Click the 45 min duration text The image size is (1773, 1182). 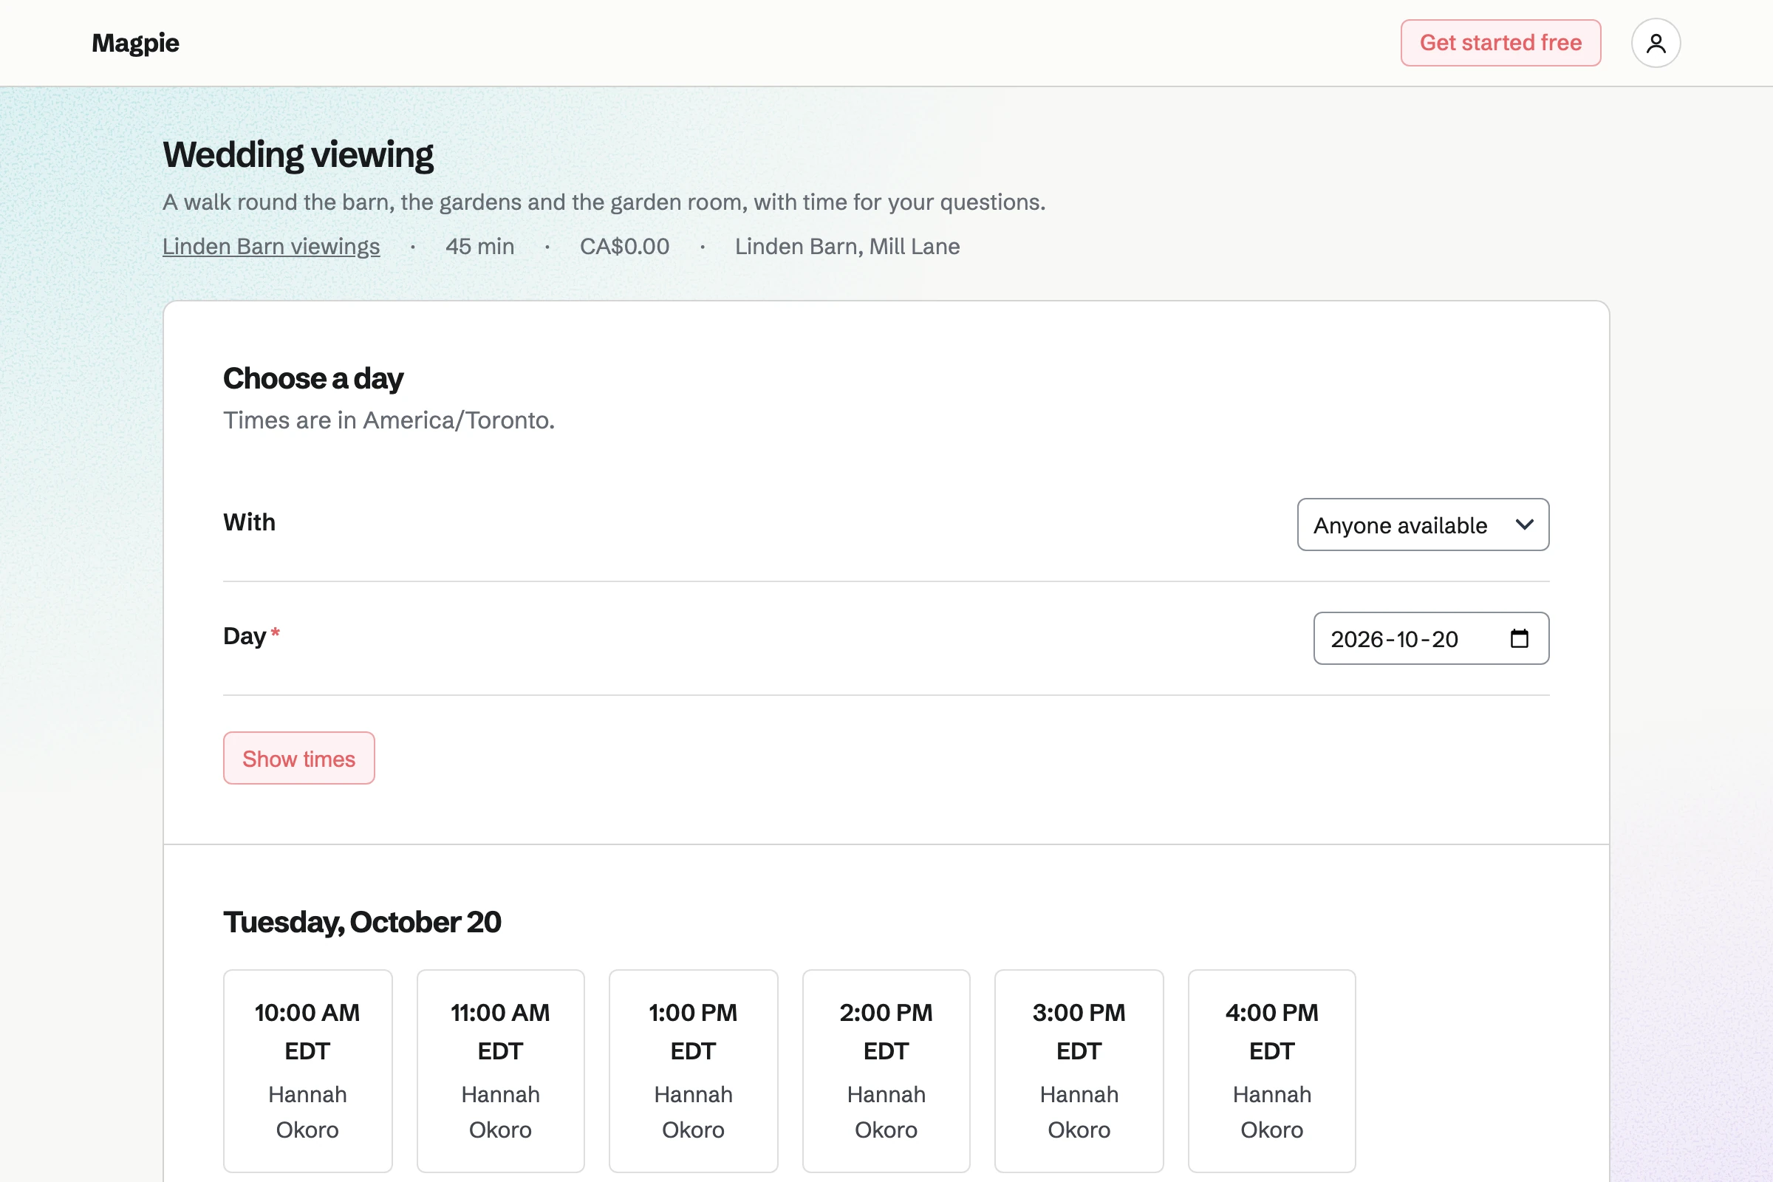click(x=480, y=247)
